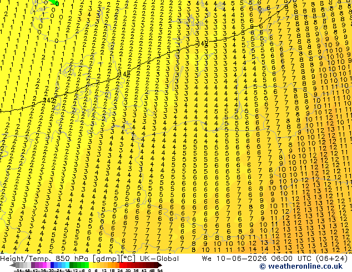
Task: Click the bright red swatch above '24'
Action: point(121,265)
